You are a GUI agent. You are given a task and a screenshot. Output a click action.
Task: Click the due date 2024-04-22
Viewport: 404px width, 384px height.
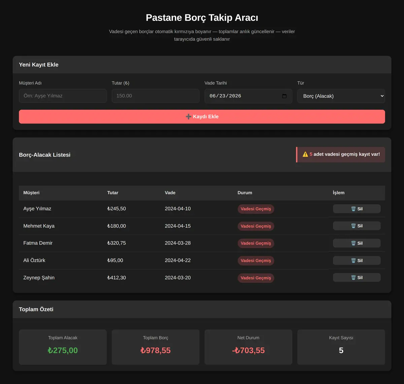coord(178,261)
